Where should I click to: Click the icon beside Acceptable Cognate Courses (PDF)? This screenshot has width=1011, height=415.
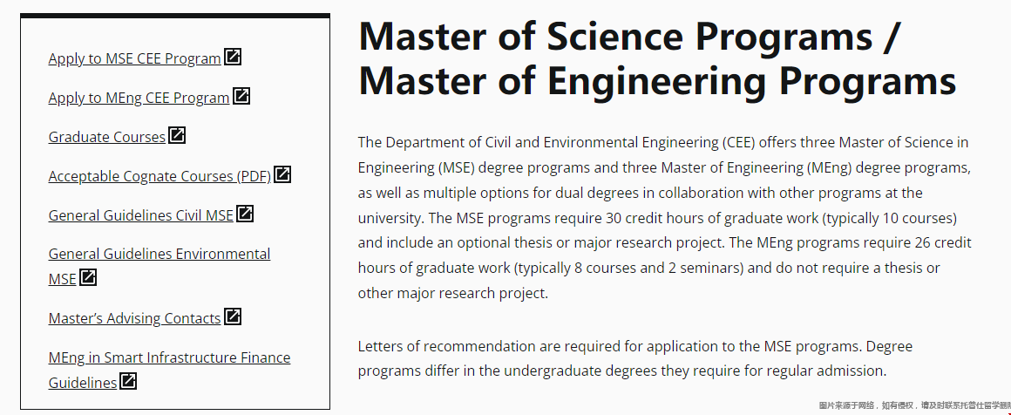(x=282, y=174)
